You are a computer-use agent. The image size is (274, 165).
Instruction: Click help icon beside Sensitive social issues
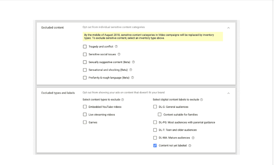click(x=119, y=54)
